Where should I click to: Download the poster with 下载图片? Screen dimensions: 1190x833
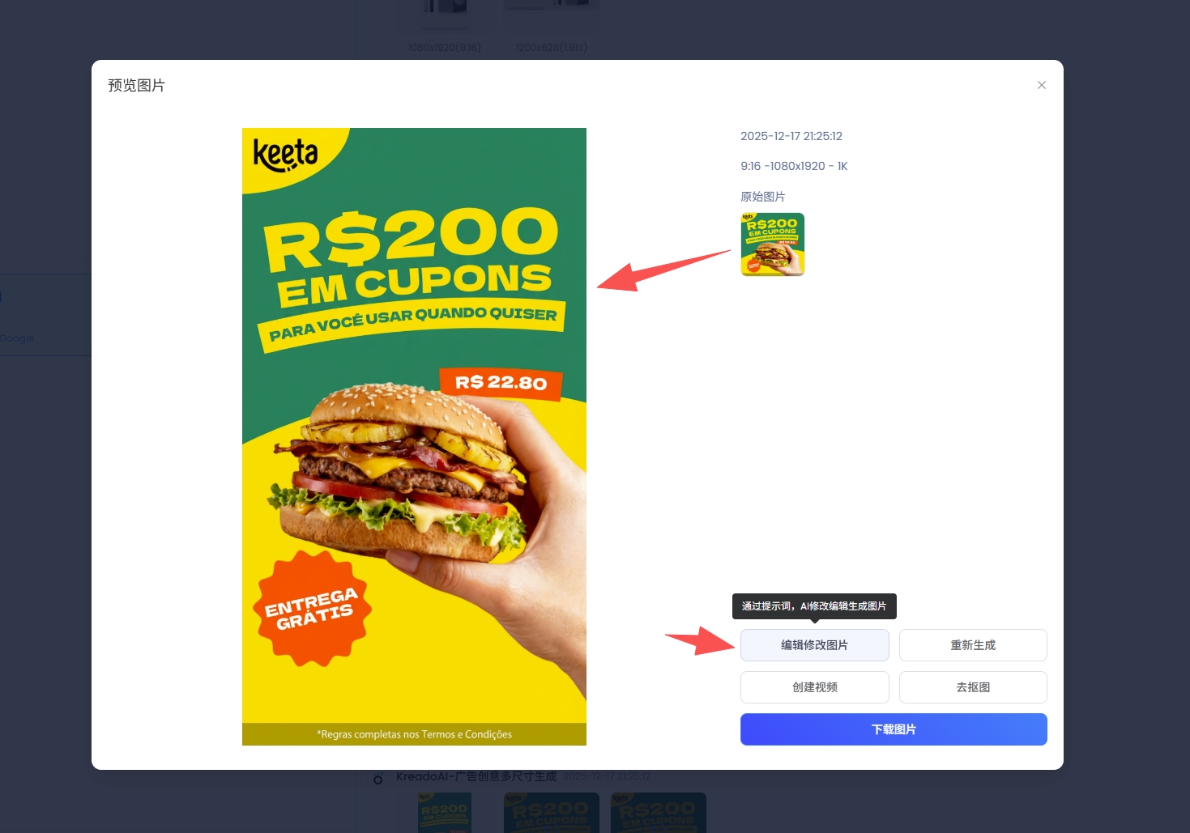(894, 729)
